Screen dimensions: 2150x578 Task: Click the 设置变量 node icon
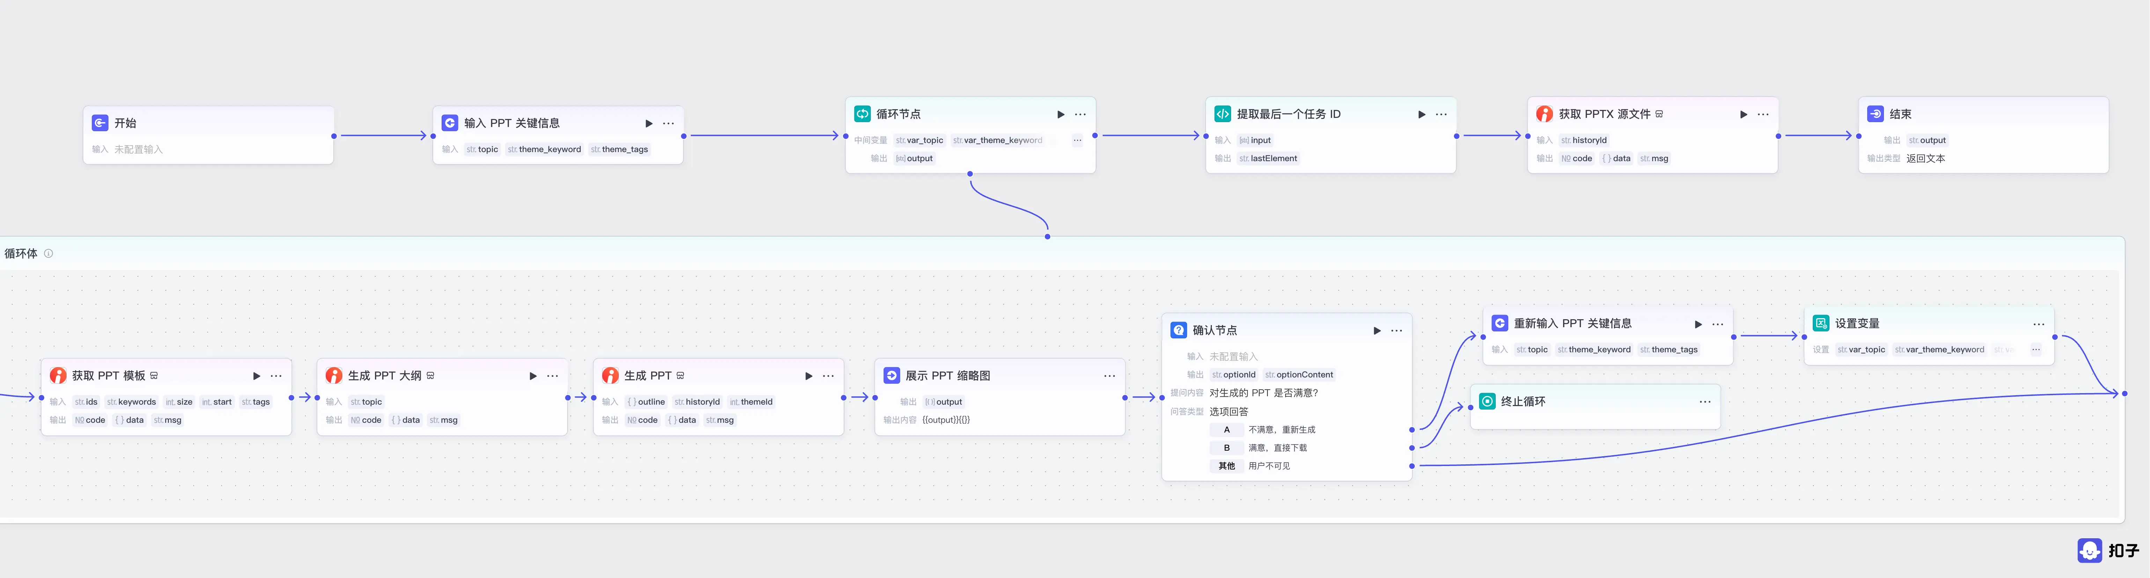pos(1821,323)
